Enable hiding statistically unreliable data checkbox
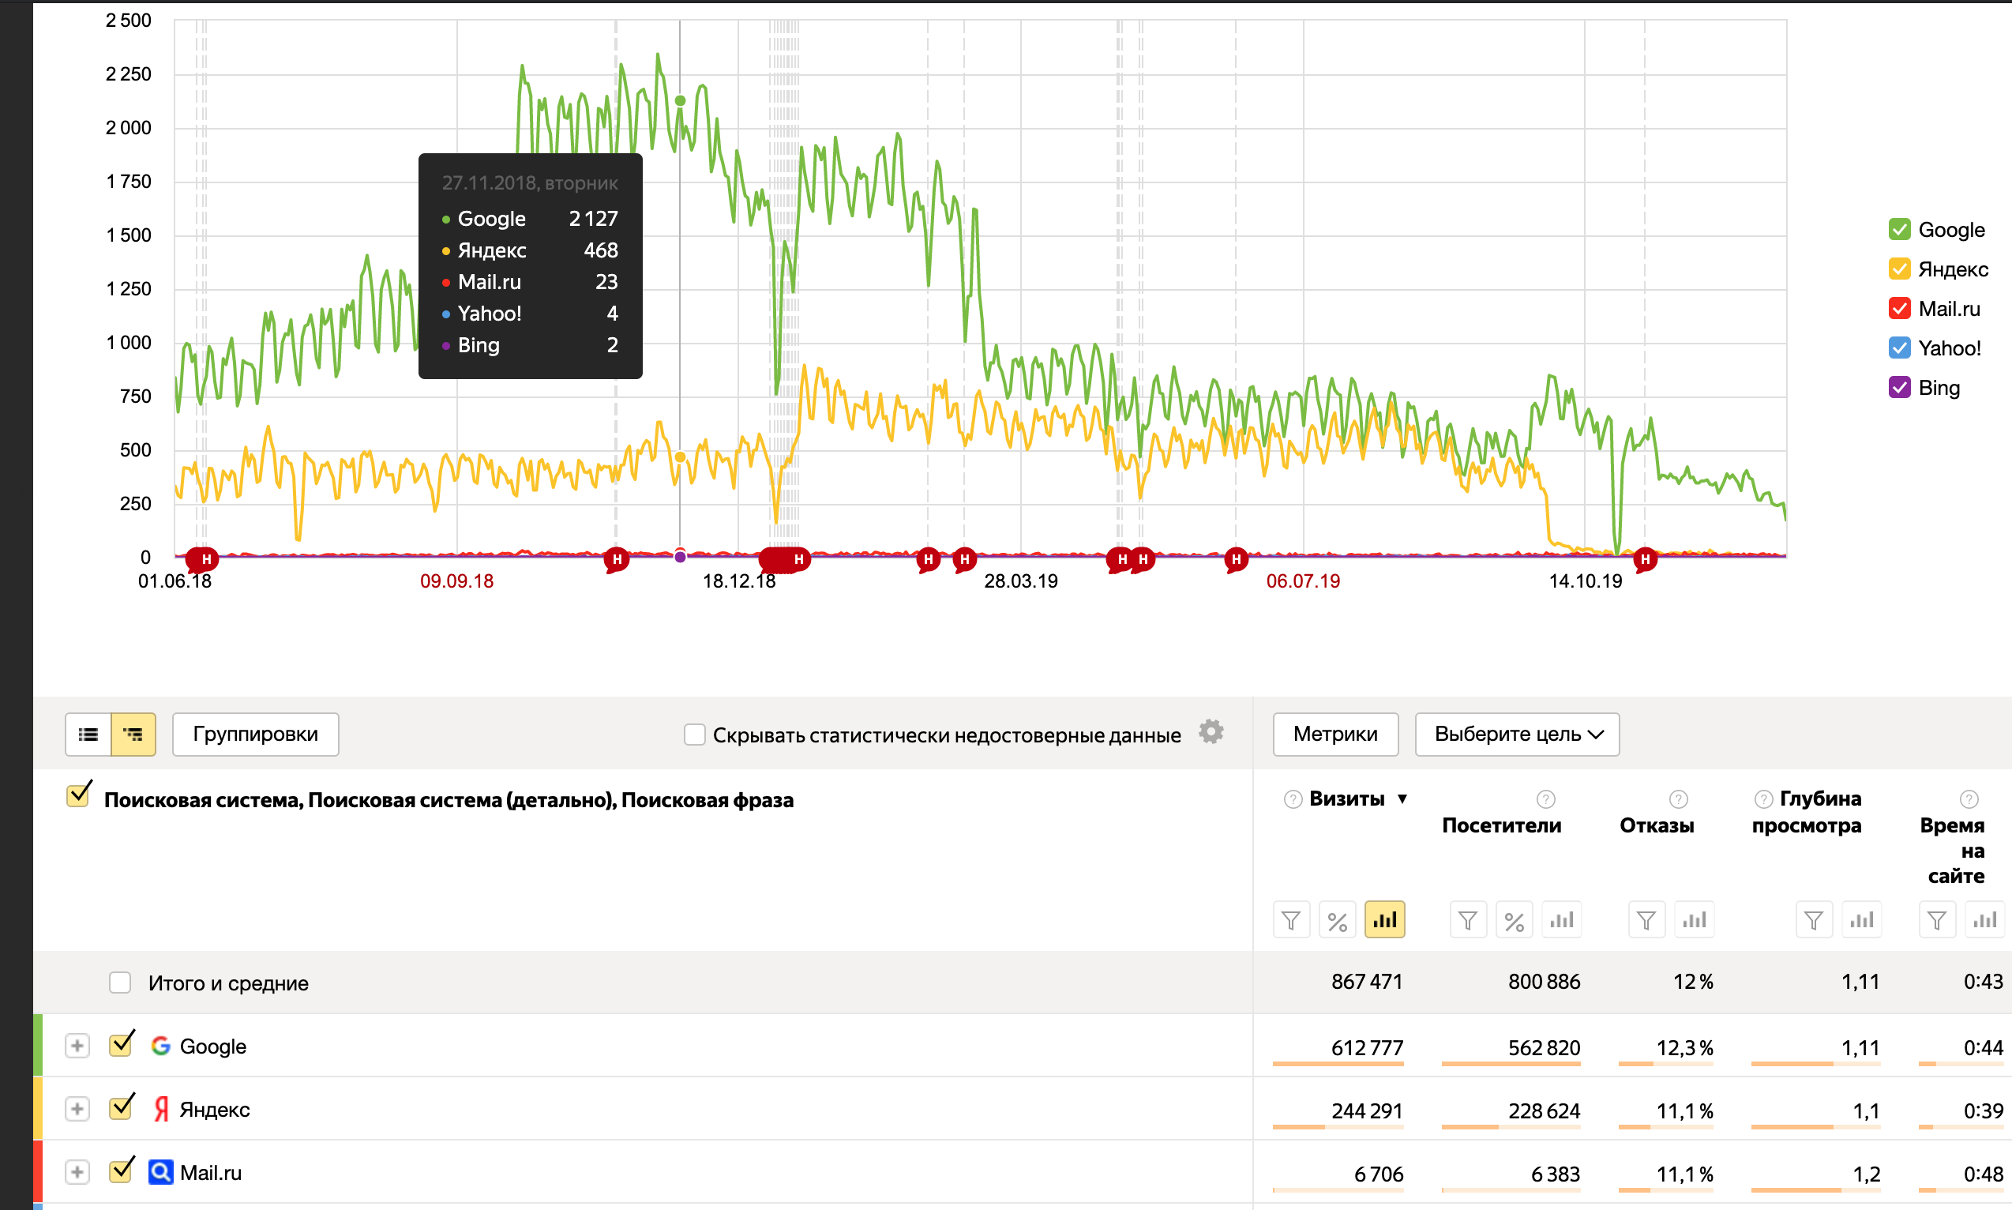 pos(695,735)
